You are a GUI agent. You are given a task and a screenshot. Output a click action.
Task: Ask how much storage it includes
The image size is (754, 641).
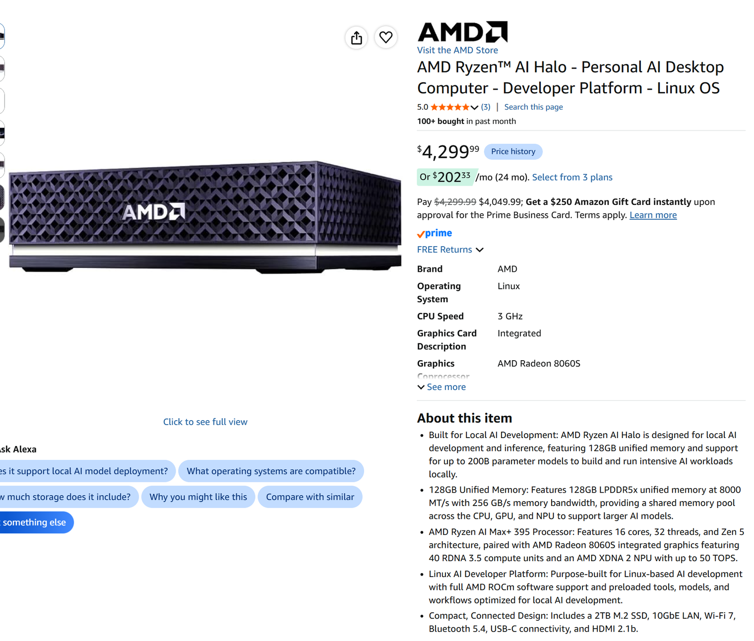[x=68, y=497]
